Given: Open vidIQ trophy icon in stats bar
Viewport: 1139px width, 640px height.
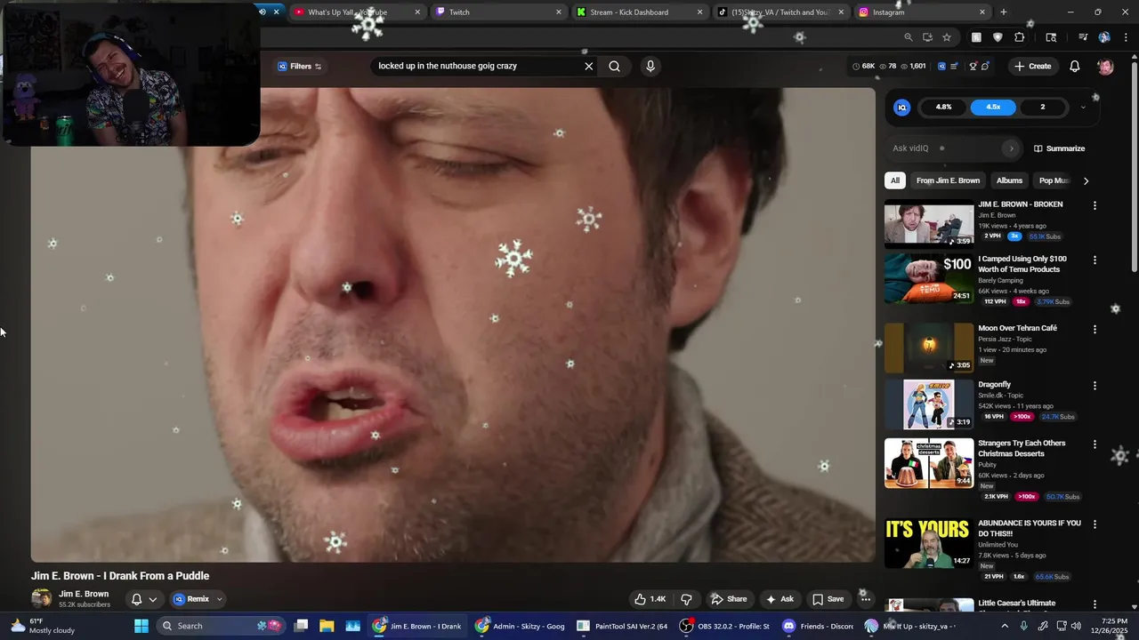Looking at the screenshot, I should pos(973,66).
